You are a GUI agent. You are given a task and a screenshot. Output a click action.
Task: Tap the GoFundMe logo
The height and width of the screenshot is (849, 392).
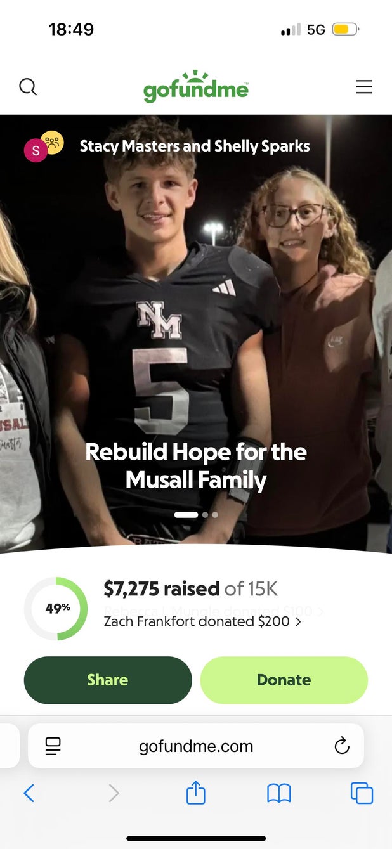point(196,87)
